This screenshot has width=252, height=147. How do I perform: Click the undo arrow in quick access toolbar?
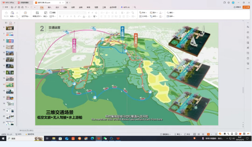pos(26,7)
